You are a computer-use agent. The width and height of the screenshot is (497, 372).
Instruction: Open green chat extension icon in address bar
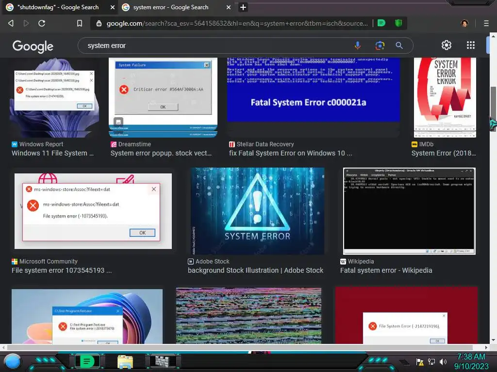[x=381, y=23]
